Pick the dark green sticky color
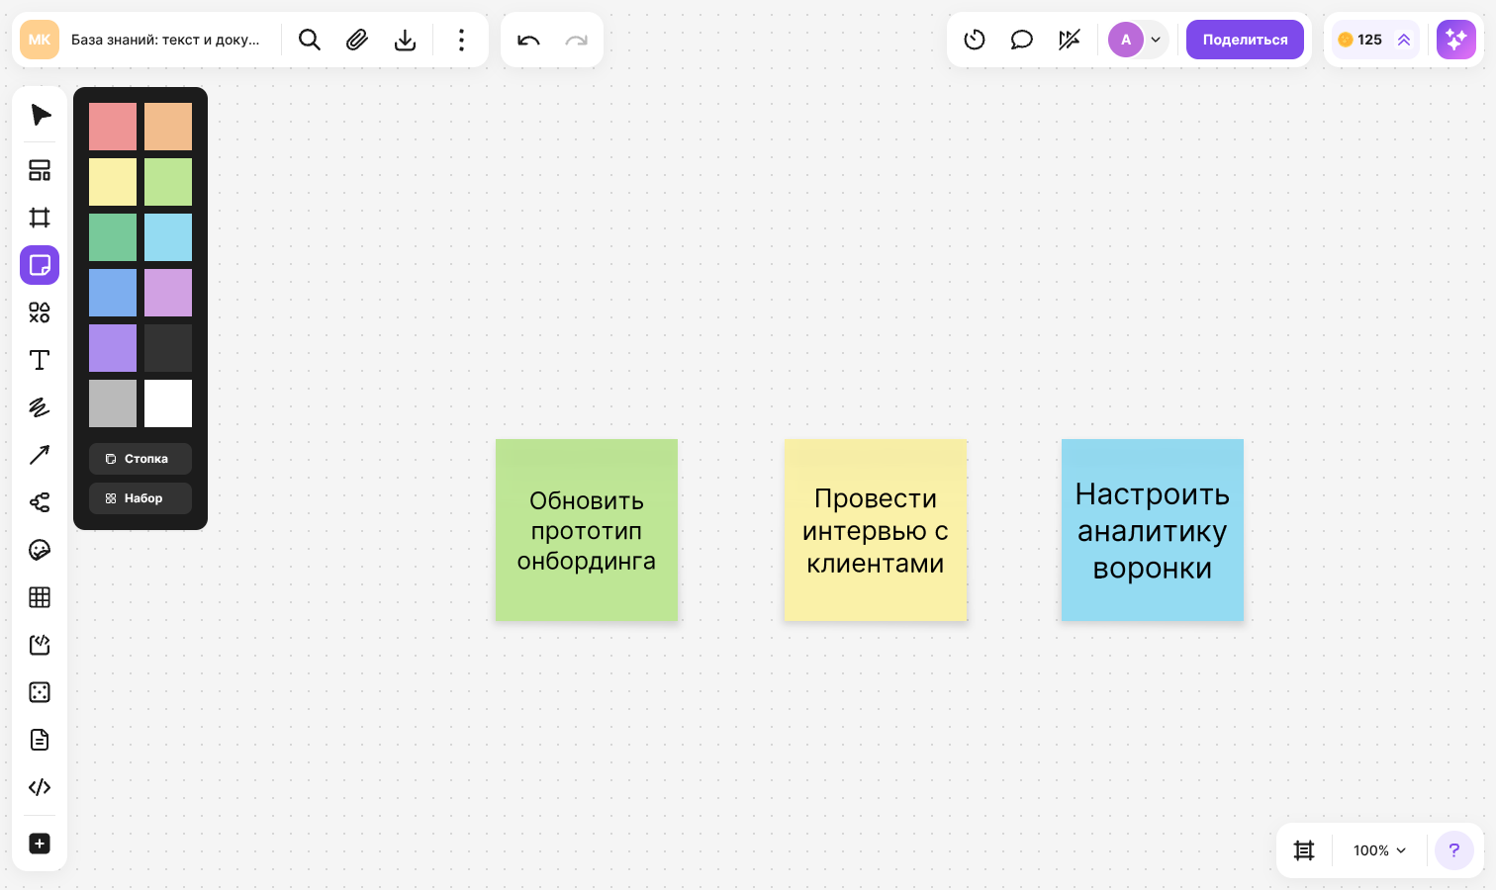This screenshot has height=890, width=1496. [113, 237]
